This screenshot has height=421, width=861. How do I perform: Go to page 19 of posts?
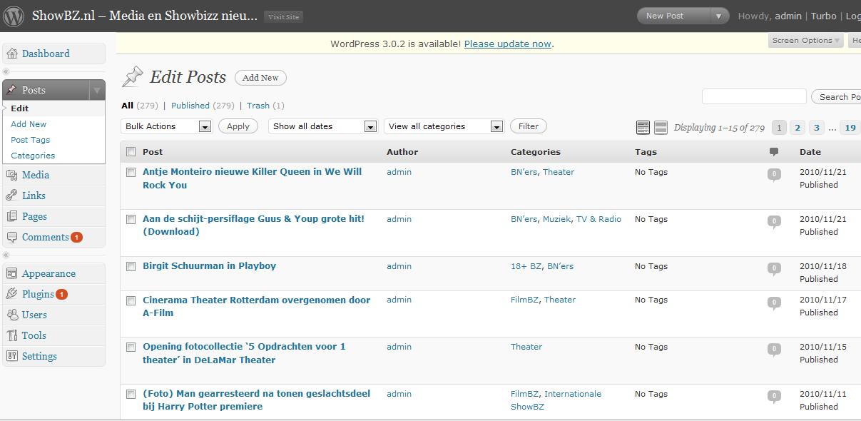tap(850, 128)
